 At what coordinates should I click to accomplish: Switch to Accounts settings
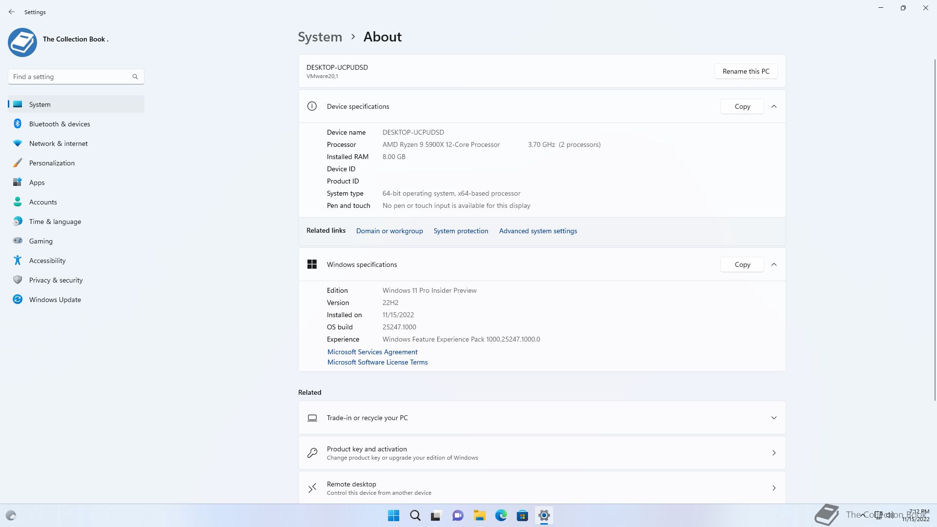[x=76, y=202]
